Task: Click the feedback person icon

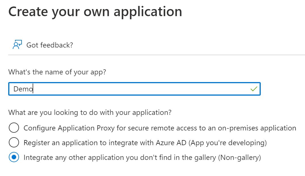Action: pyautogui.click(x=17, y=45)
